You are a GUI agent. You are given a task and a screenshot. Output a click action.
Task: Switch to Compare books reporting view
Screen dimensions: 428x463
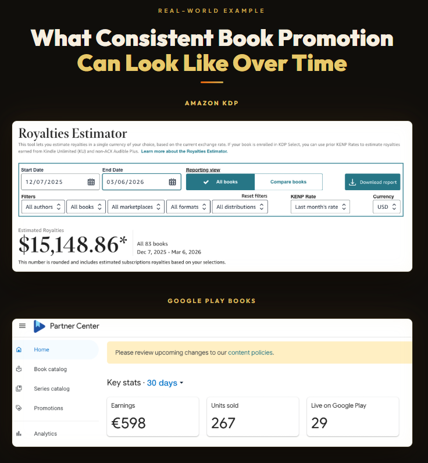click(288, 182)
